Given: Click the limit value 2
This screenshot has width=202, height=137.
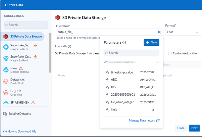Looking at the screenshot, I should [153, 110].
